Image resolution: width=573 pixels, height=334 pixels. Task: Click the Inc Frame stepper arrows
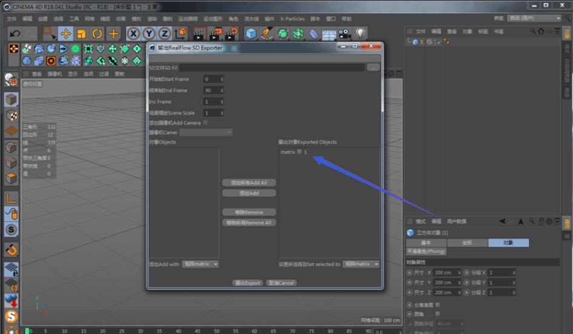tap(222, 102)
